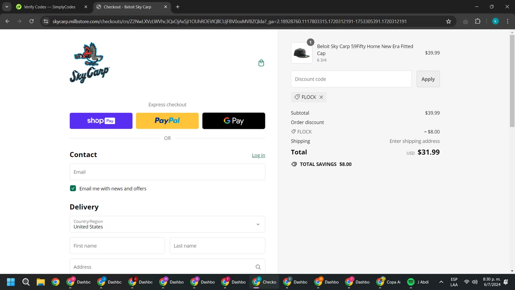Click the Beloit Sky Carp logo
This screenshot has width=515, height=290.
90,63
